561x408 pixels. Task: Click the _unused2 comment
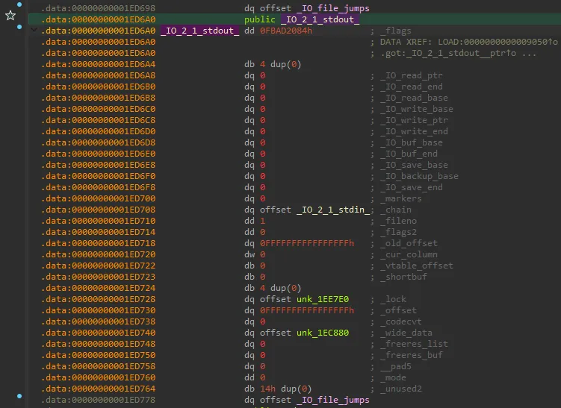[x=401, y=389]
